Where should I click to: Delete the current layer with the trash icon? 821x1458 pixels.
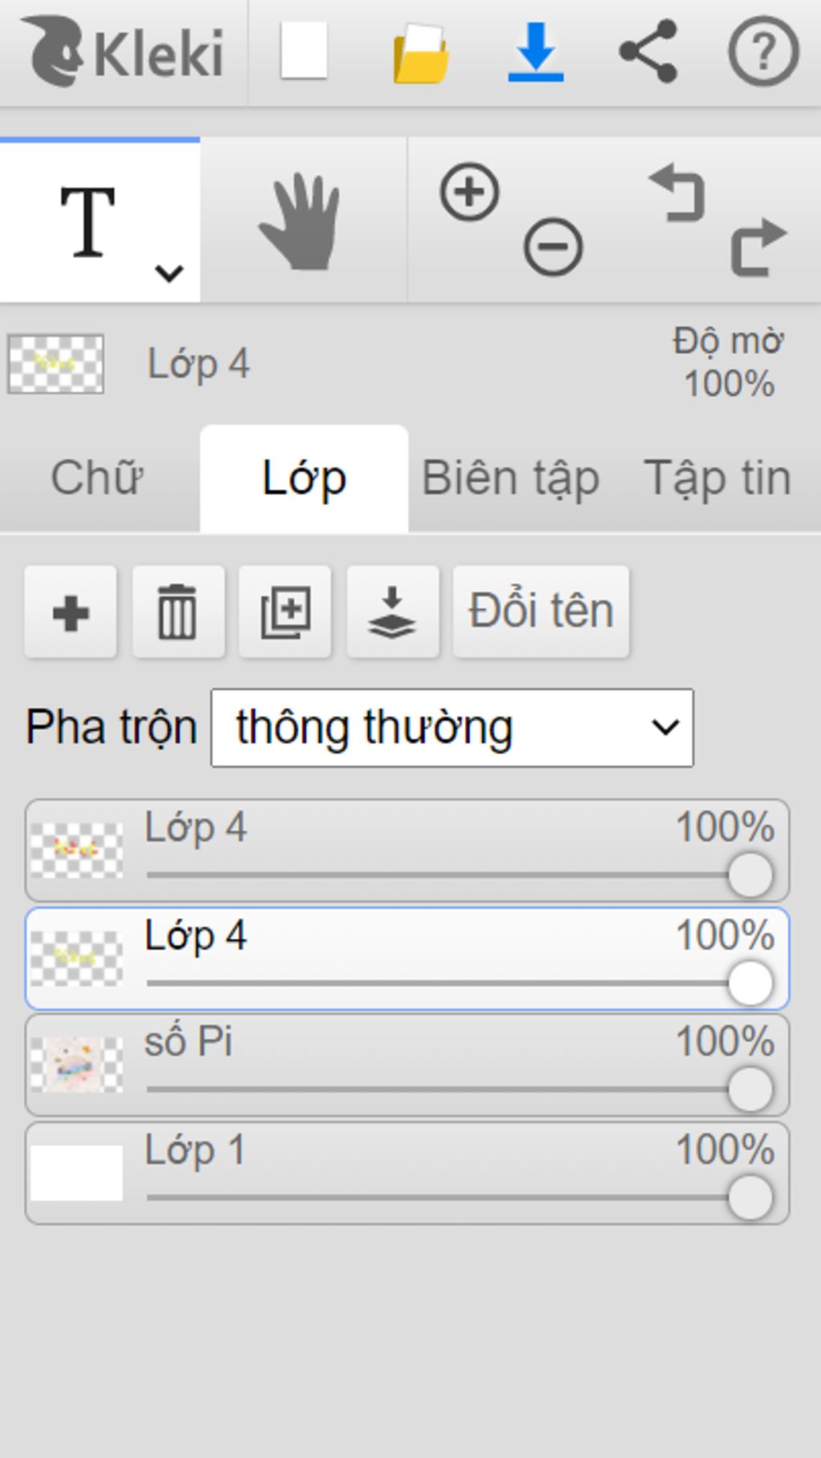(178, 612)
